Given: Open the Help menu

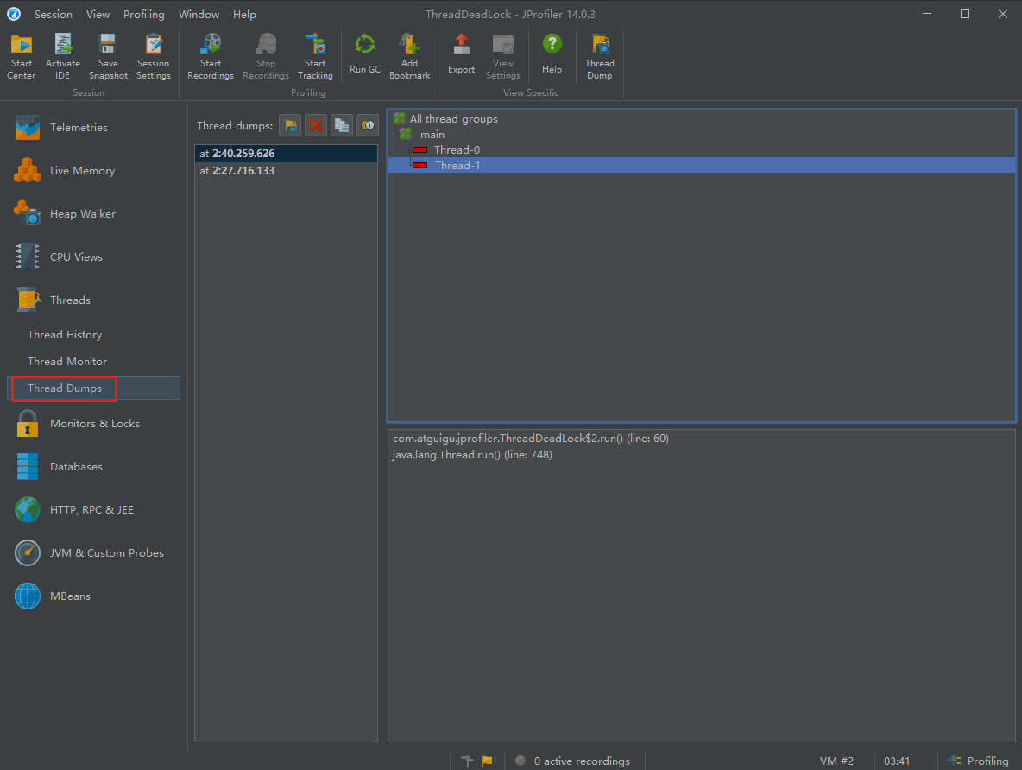Looking at the screenshot, I should pyautogui.click(x=244, y=15).
